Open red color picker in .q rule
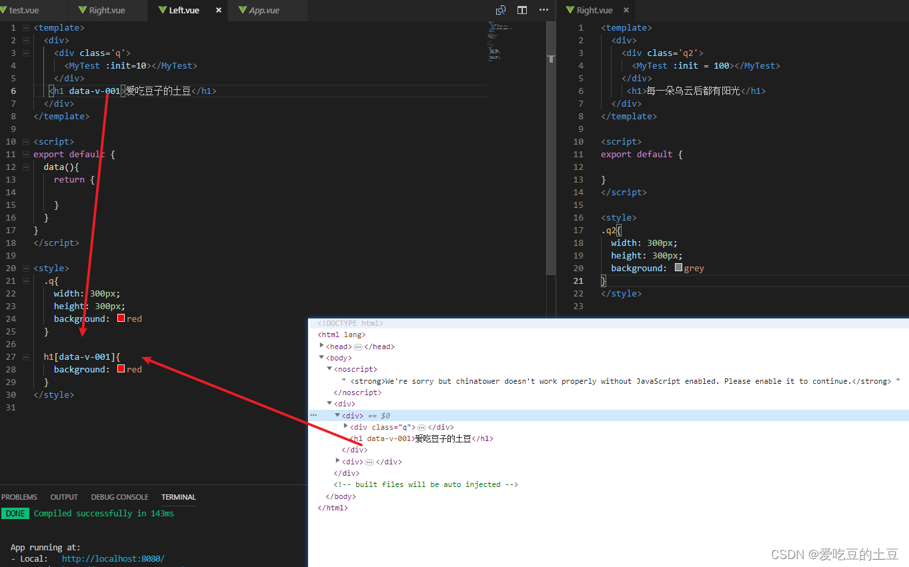 [x=121, y=318]
